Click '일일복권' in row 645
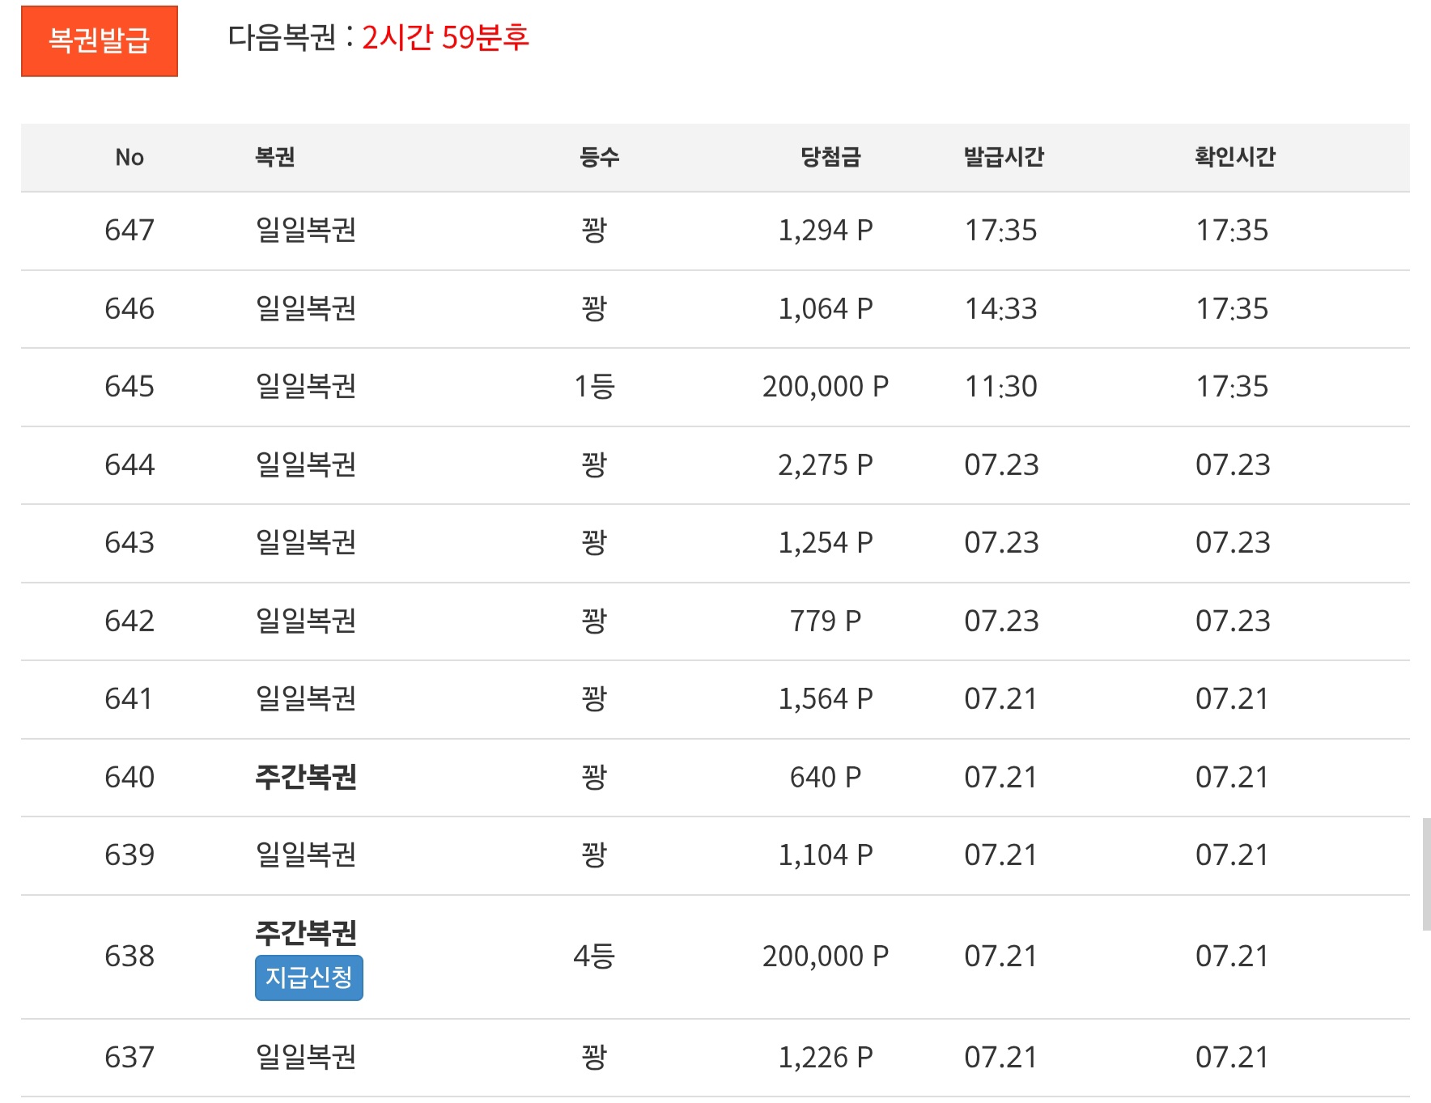Screen dimensions: 1431x1103 (306, 386)
